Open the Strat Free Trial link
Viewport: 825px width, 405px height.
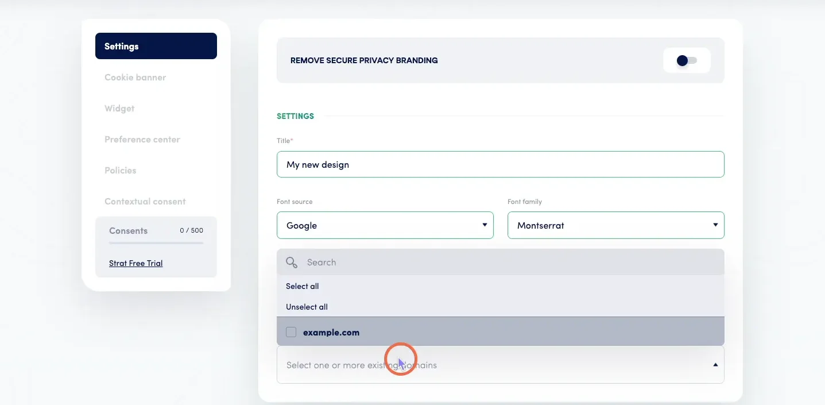click(135, 263)
